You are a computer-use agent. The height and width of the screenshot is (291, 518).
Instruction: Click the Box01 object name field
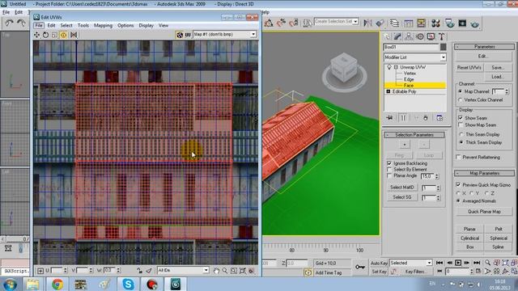[x=411, y=47]
